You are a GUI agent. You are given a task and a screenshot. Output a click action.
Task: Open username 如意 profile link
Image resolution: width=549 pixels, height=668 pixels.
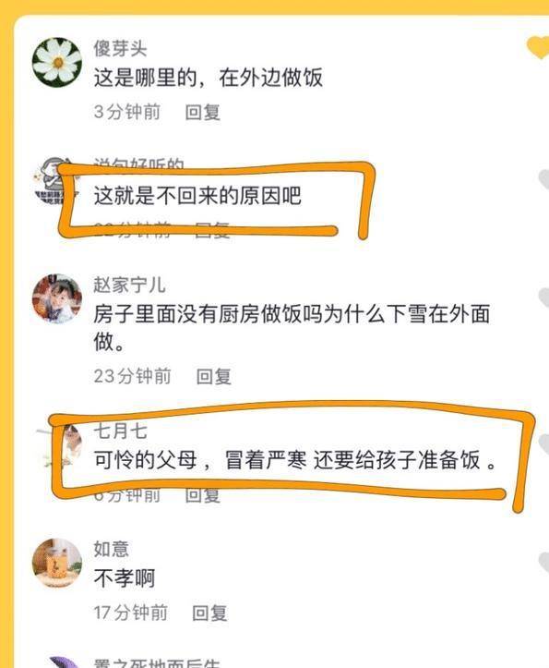111,549
